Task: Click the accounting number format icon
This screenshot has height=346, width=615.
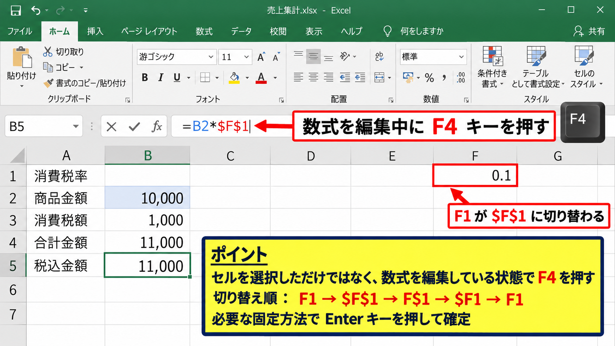Action: click(x=408, y=78)
